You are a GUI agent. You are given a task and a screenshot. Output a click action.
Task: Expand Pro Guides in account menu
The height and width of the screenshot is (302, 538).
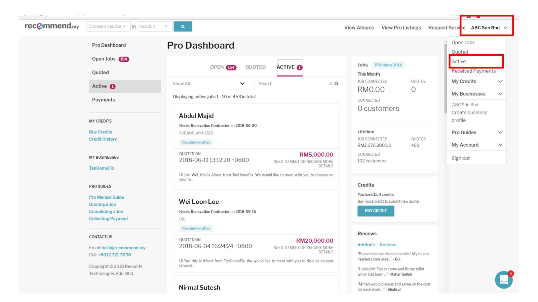click(477, 133)
